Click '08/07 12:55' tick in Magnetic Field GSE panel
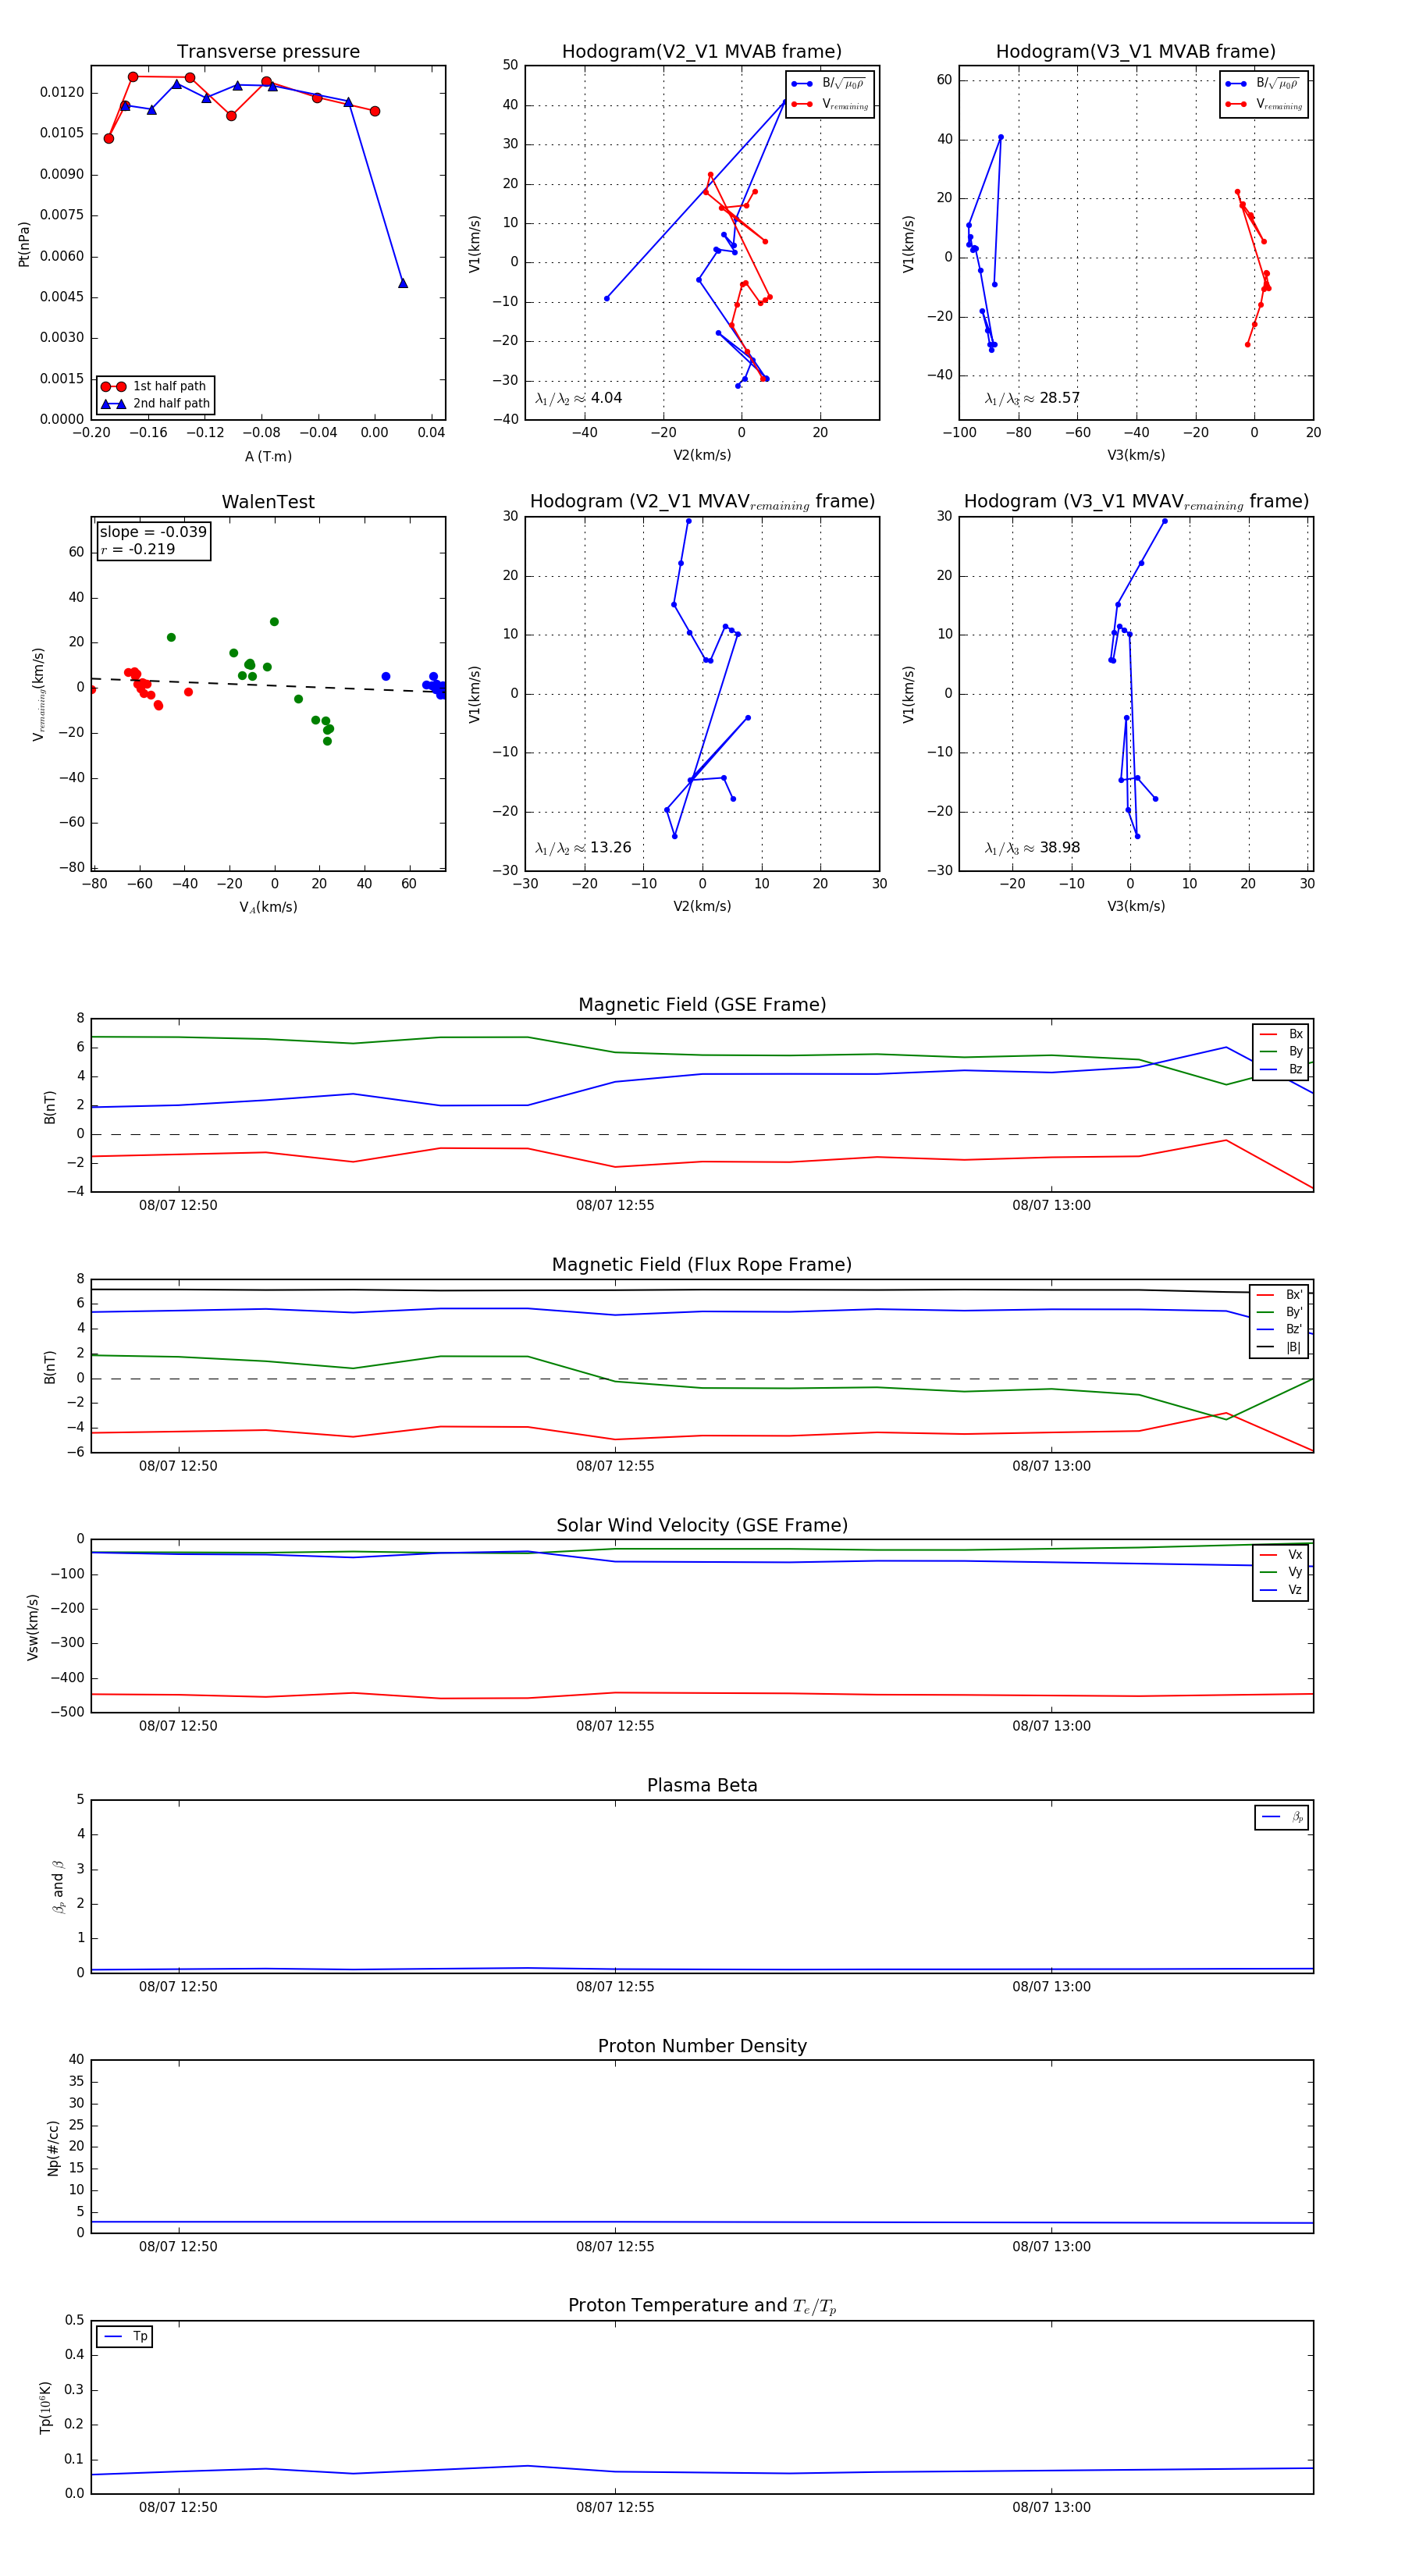The width and height of the screenshot is (1405, 2576). [x=615, y=1205]
